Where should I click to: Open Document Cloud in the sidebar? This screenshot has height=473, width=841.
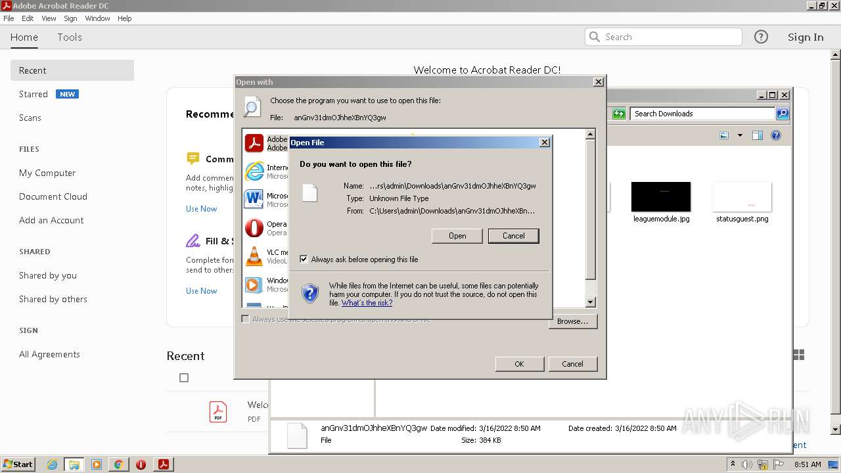[53, 196]
